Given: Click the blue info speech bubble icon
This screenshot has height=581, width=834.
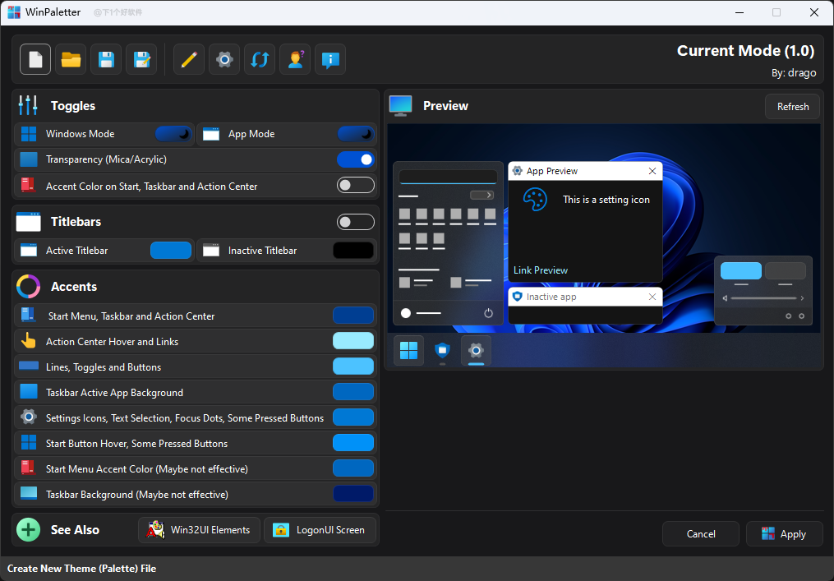Looking at the screenshot, I should (330, 59).
